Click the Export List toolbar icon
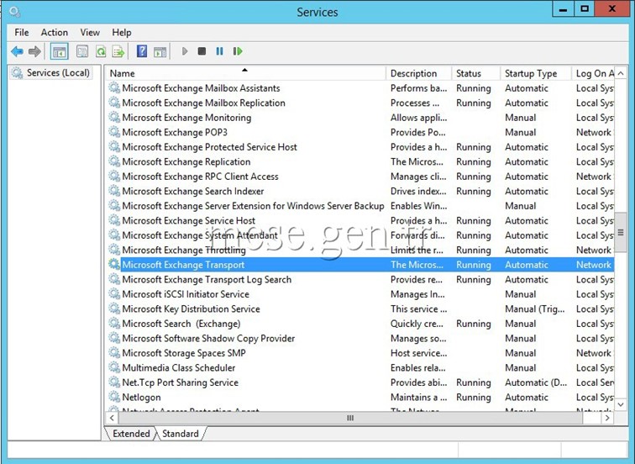 118,51
